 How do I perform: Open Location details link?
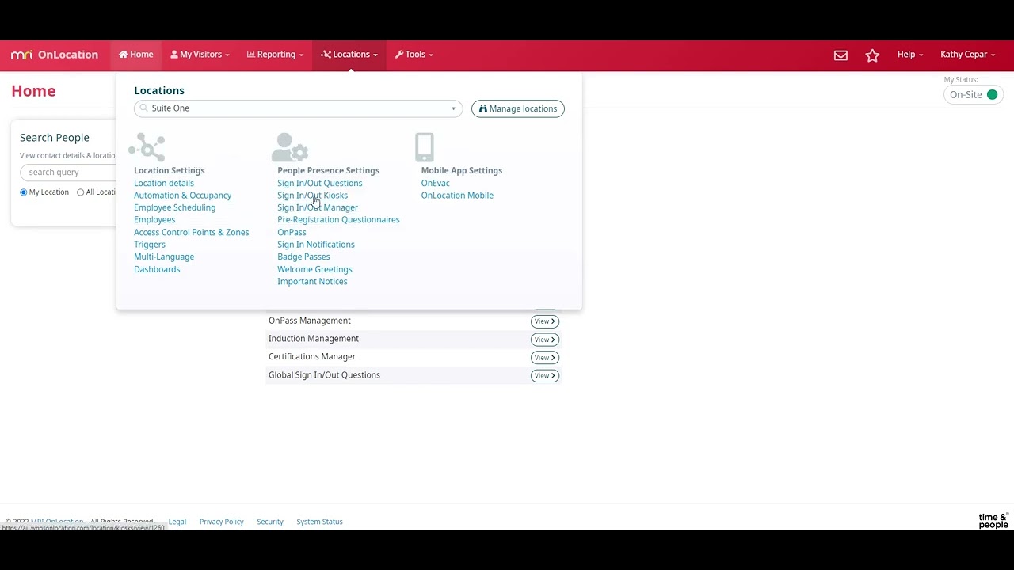164,184
